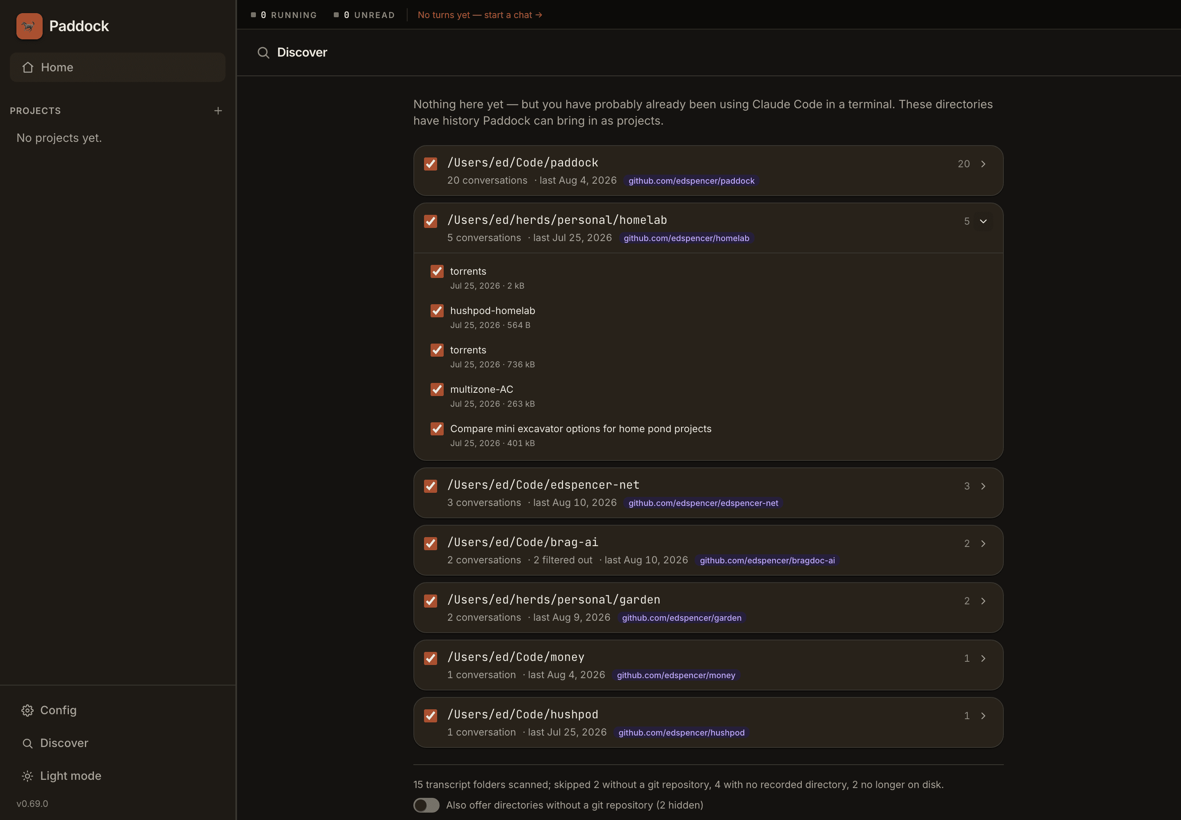This screenshot has width=1181, height=820.
Task: Expand the garden directory chevron
Action: click(983, 601)
